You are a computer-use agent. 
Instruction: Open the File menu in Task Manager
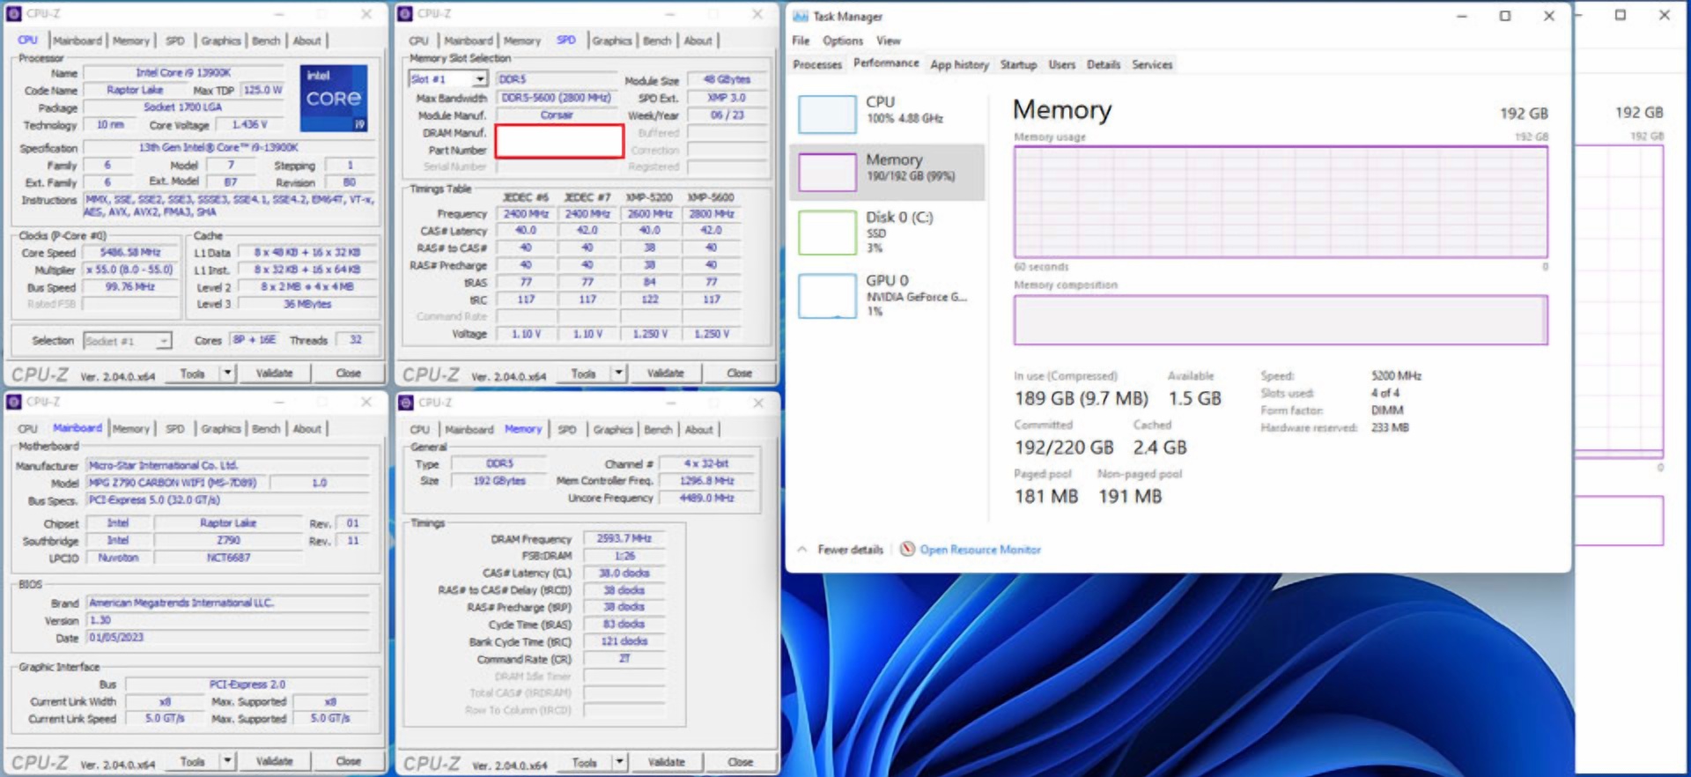click(801, 41)
